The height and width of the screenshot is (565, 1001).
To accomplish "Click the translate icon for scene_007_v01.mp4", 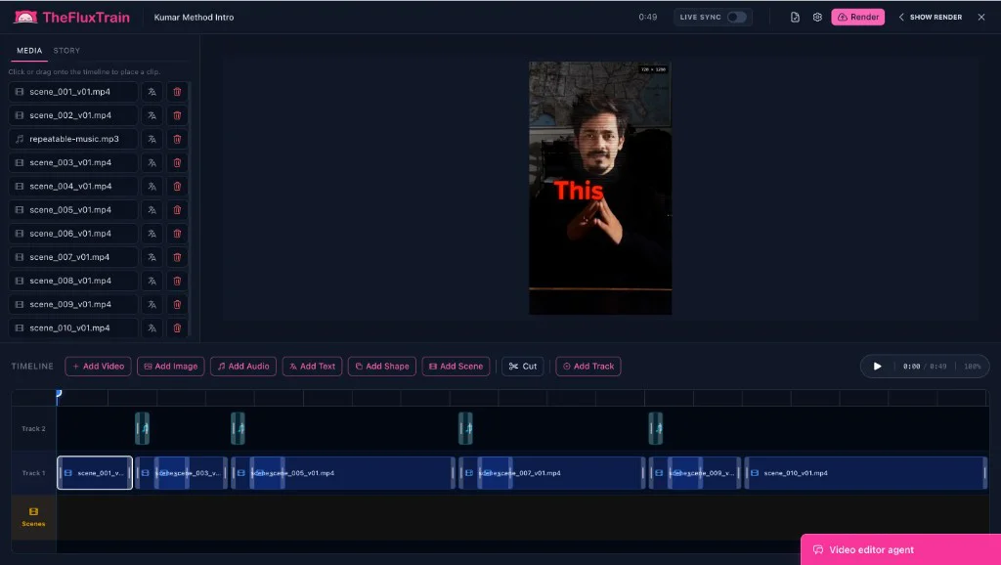I will pyautogui.click(x=152, y=257).
